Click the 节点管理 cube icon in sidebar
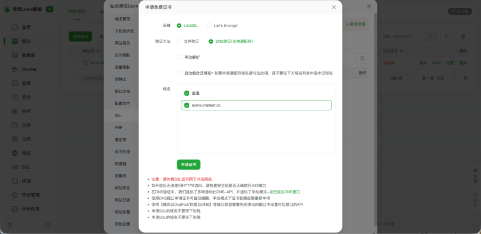The height and width of the screenshot is (234, 481). (x=15, y=195)
